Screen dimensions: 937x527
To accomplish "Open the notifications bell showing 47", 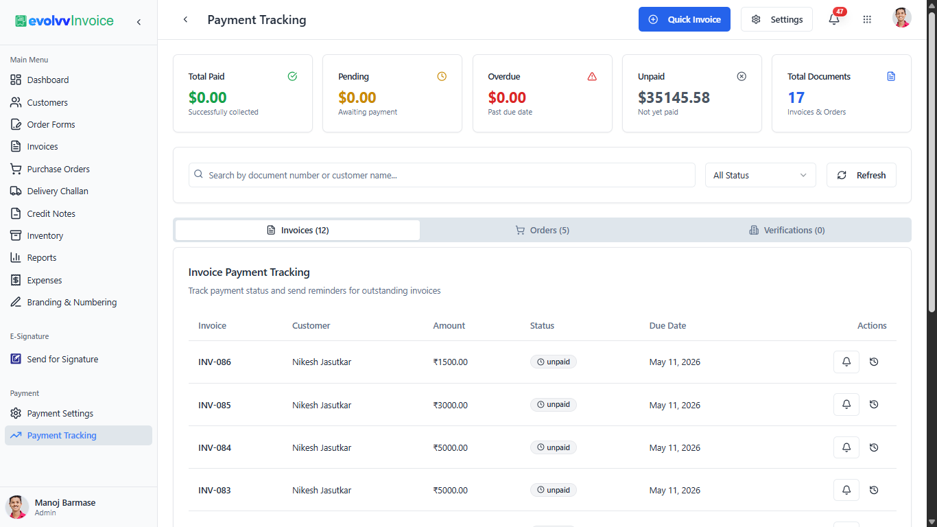I will (x=835, y=19).
